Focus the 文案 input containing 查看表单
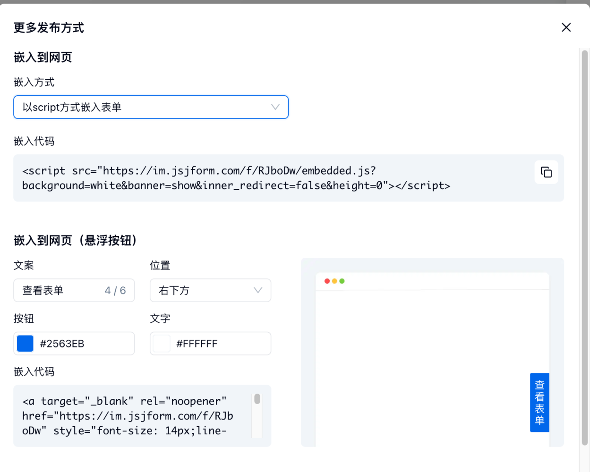 tap(61, 290)
